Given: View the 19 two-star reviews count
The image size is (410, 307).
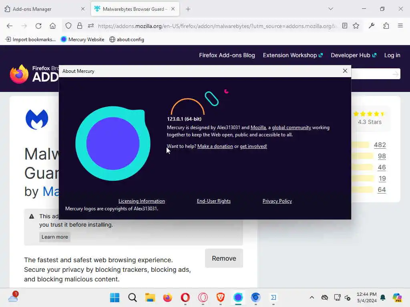Looking at the screenshot, I should pos(382,179).
